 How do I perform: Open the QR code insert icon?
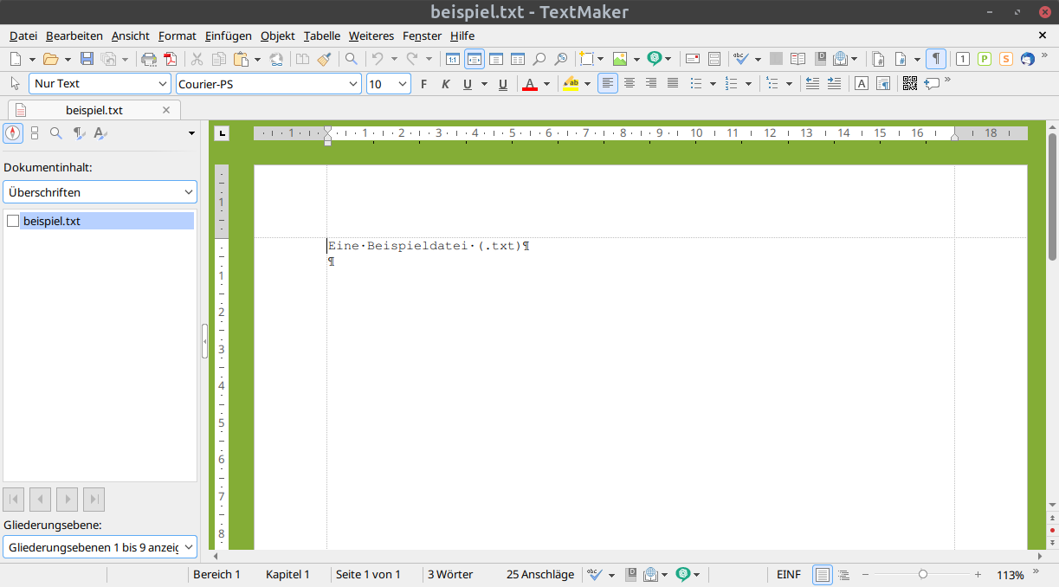click(909, 84)
